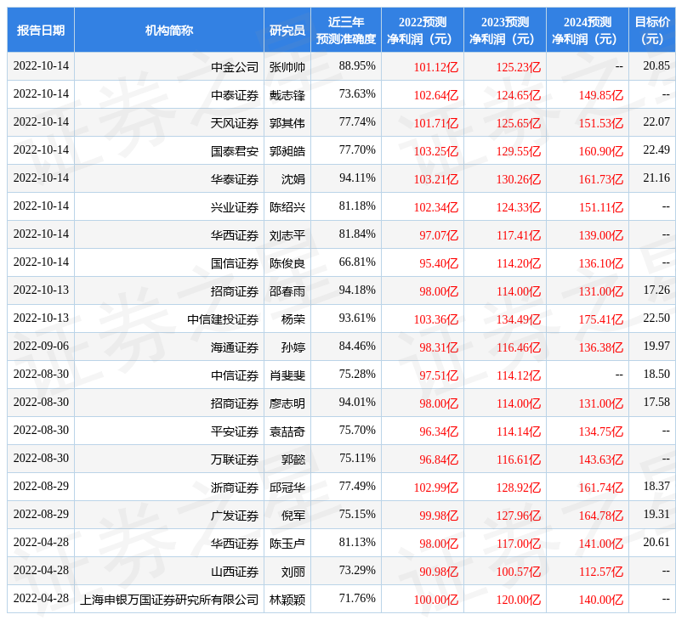
Task: Click analyst name 刘丽
Action: tap(293, 572)
